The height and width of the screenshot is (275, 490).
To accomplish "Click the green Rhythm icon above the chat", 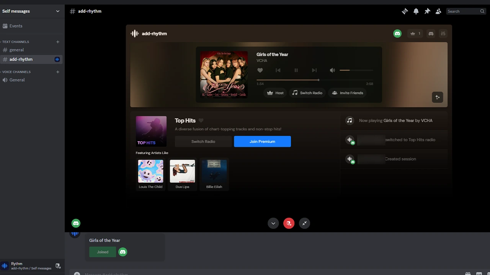I will pyautogui.click(x=76, y=223).
